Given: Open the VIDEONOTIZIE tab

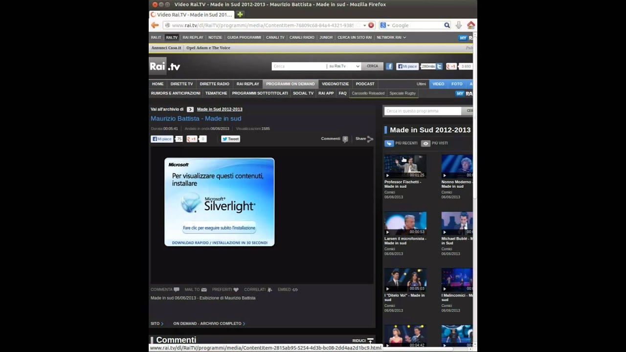Looking at the screenshot, I should tap(335, 84).
